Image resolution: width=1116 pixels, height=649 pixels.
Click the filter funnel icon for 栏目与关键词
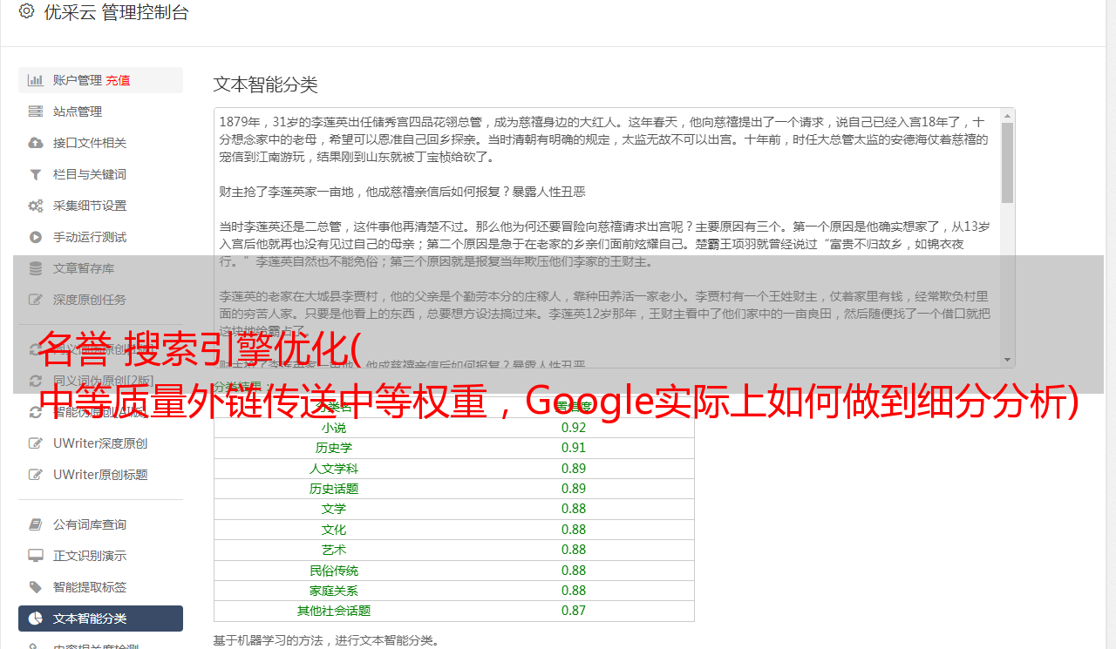36,174
